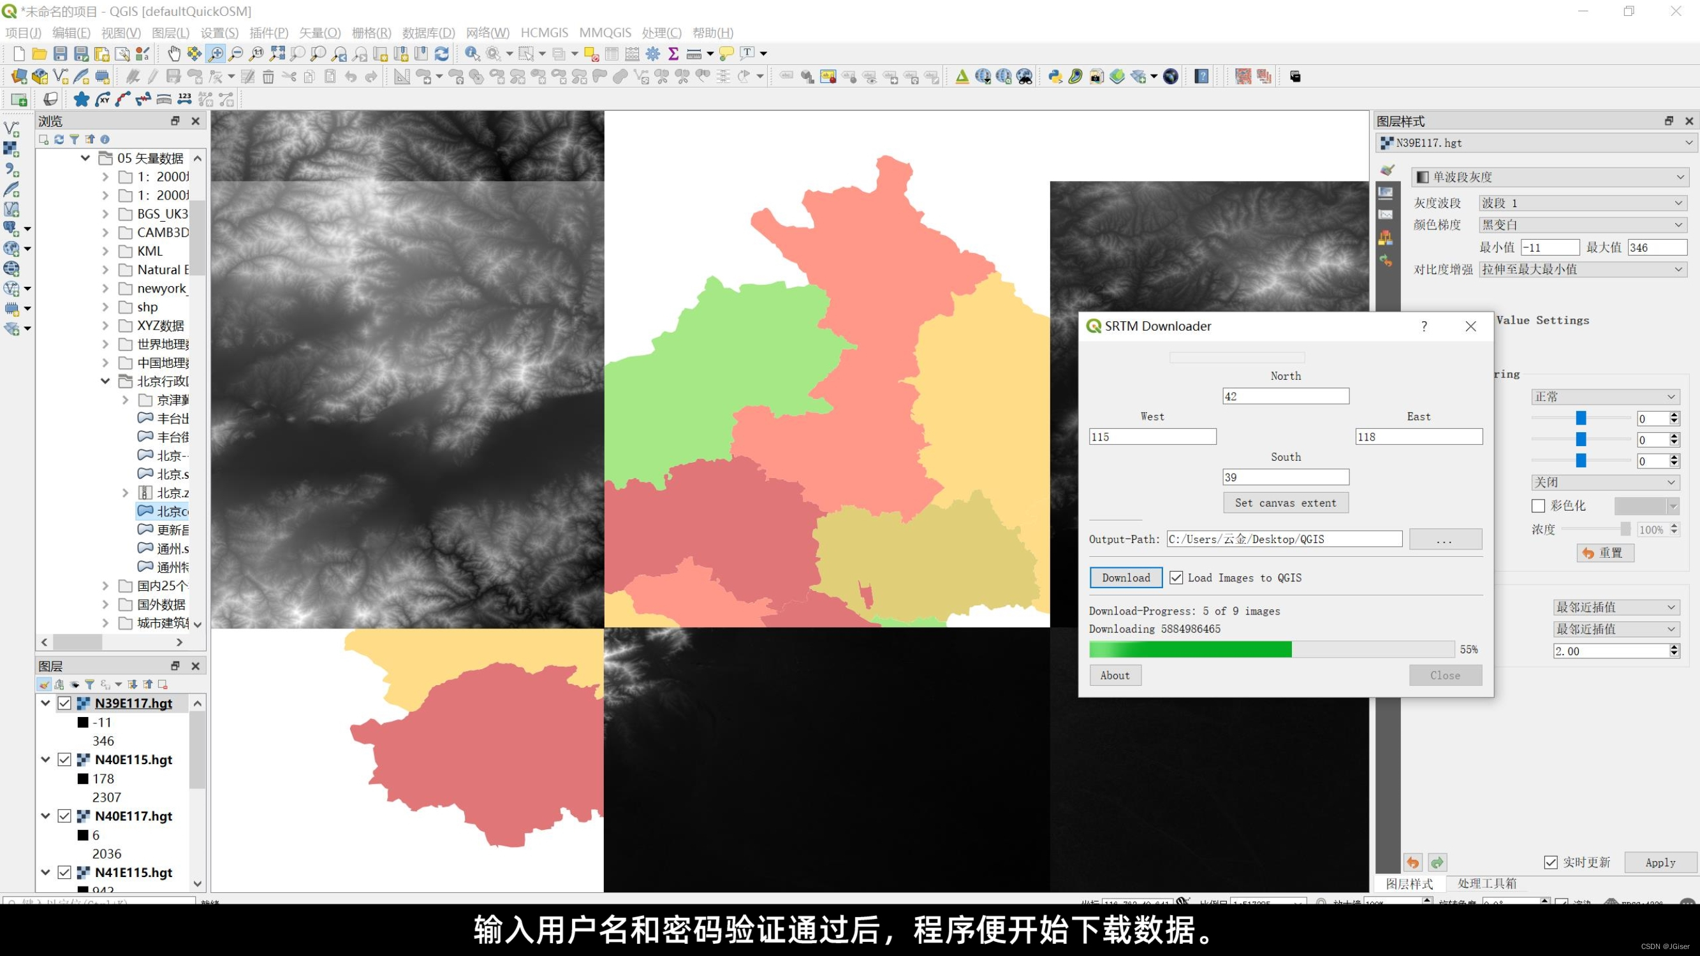Image resolution: width=1700 pixels, height=956 pixels.
Task: Switch to the 图层样式 bottom tab
Action: coord(1409,883)
